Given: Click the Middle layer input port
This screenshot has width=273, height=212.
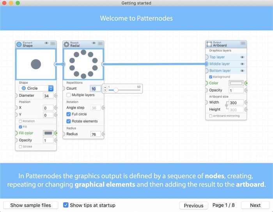Looking at the screenshot, I should pos(206,64).
